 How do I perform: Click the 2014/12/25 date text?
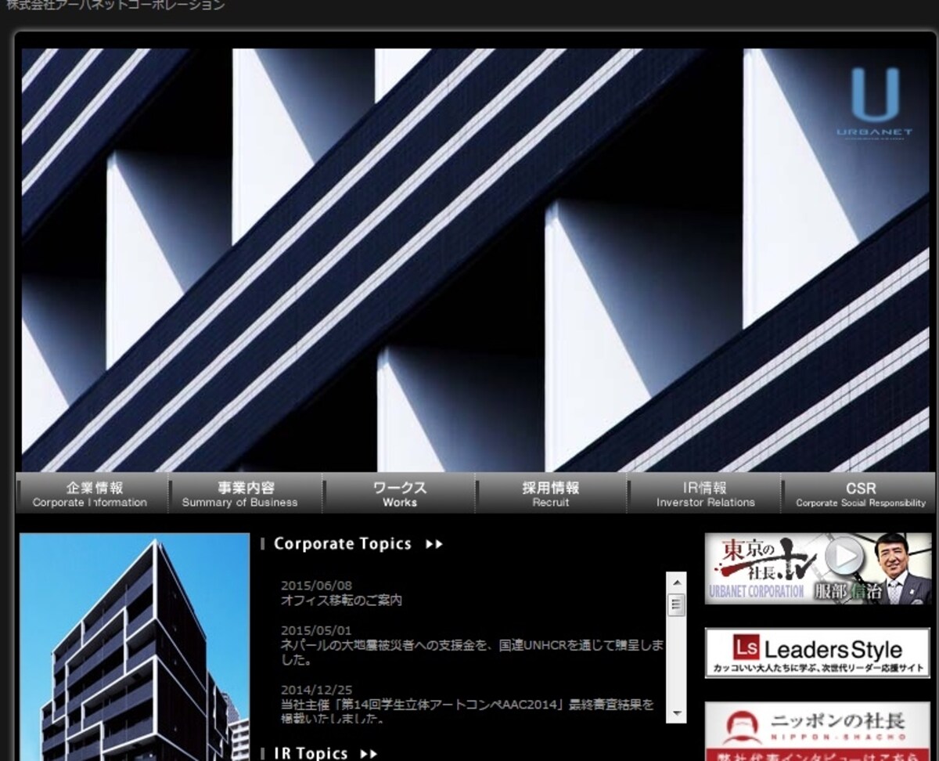pos(317,690)
